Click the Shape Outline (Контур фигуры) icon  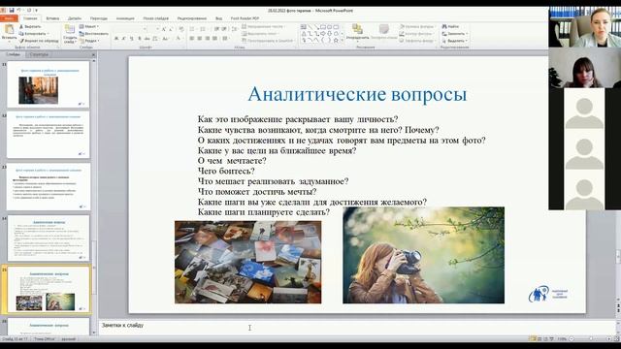402,34
